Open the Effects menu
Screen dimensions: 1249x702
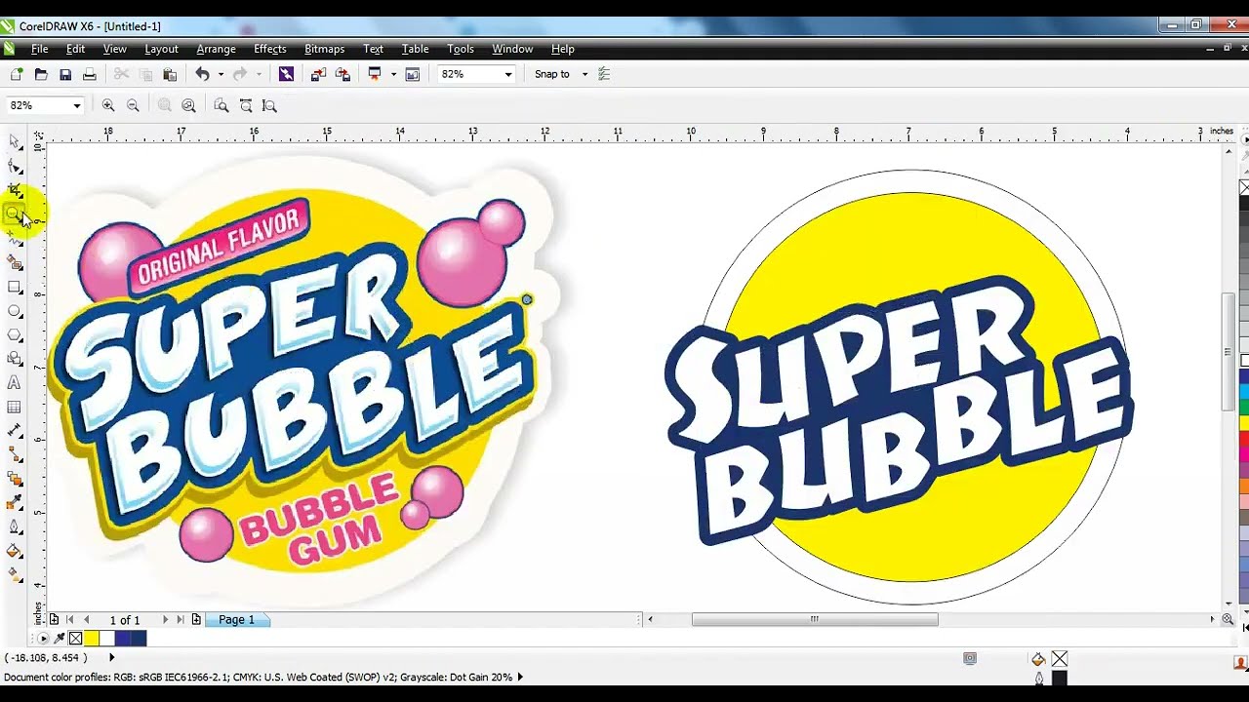(270, 49)
